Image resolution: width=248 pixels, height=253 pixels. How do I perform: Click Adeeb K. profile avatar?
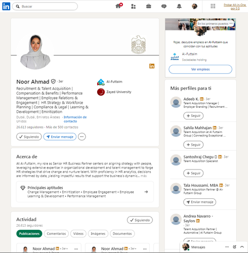coord(176,102)
